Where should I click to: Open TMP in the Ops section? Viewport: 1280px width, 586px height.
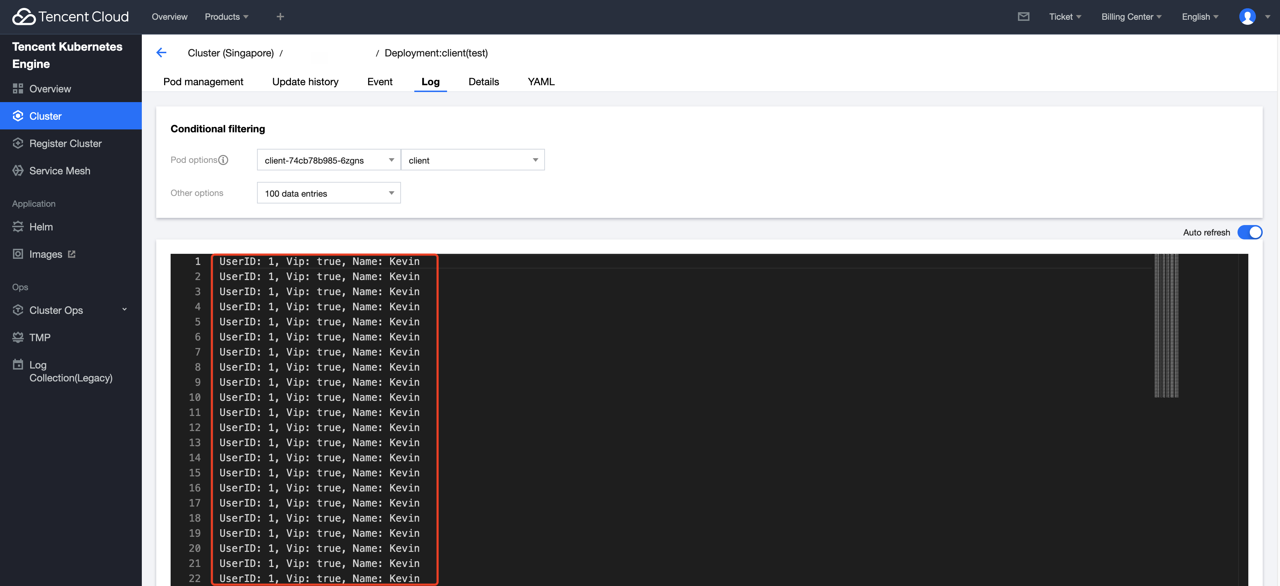(x=40, y=338)
